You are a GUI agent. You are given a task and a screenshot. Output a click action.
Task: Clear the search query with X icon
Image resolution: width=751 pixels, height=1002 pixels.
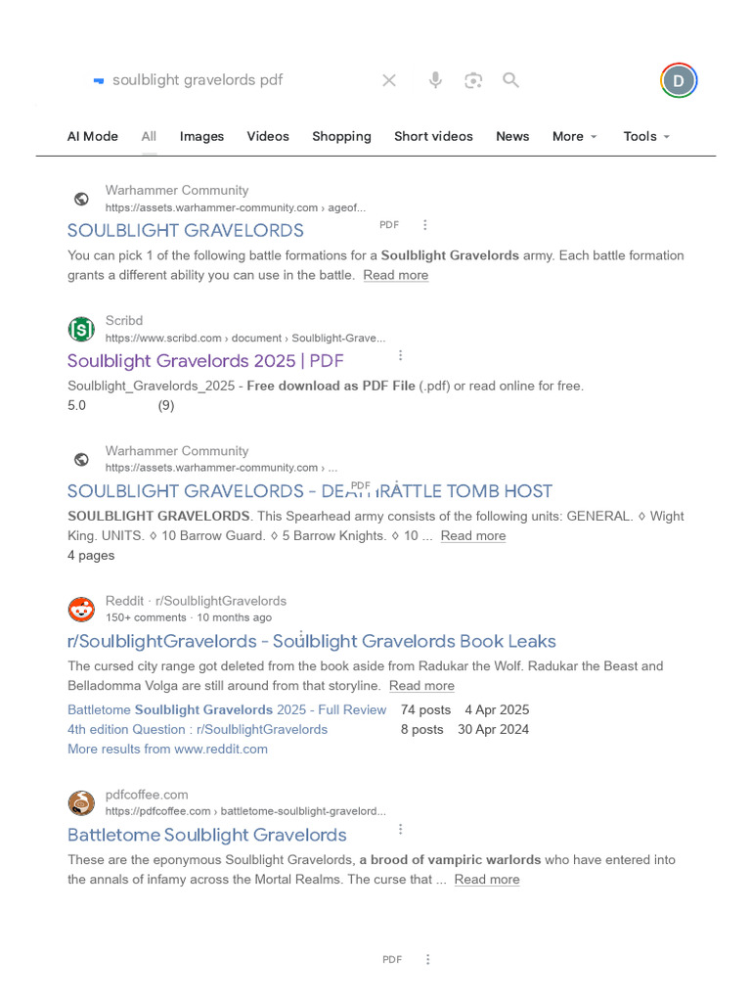click(389, 80)
